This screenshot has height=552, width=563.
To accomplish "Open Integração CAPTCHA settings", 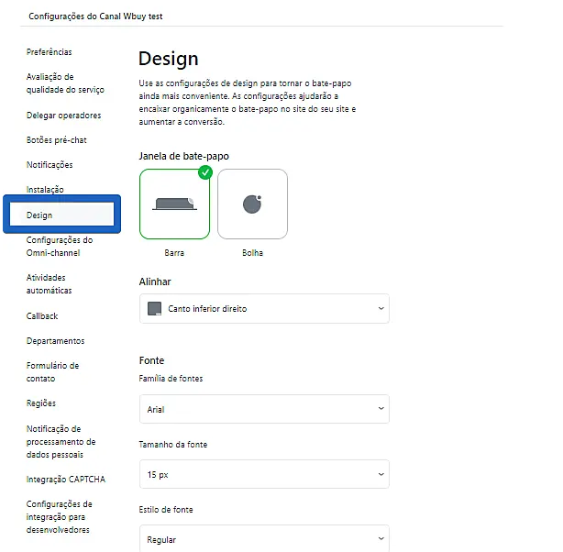I will tap(66, 480).
